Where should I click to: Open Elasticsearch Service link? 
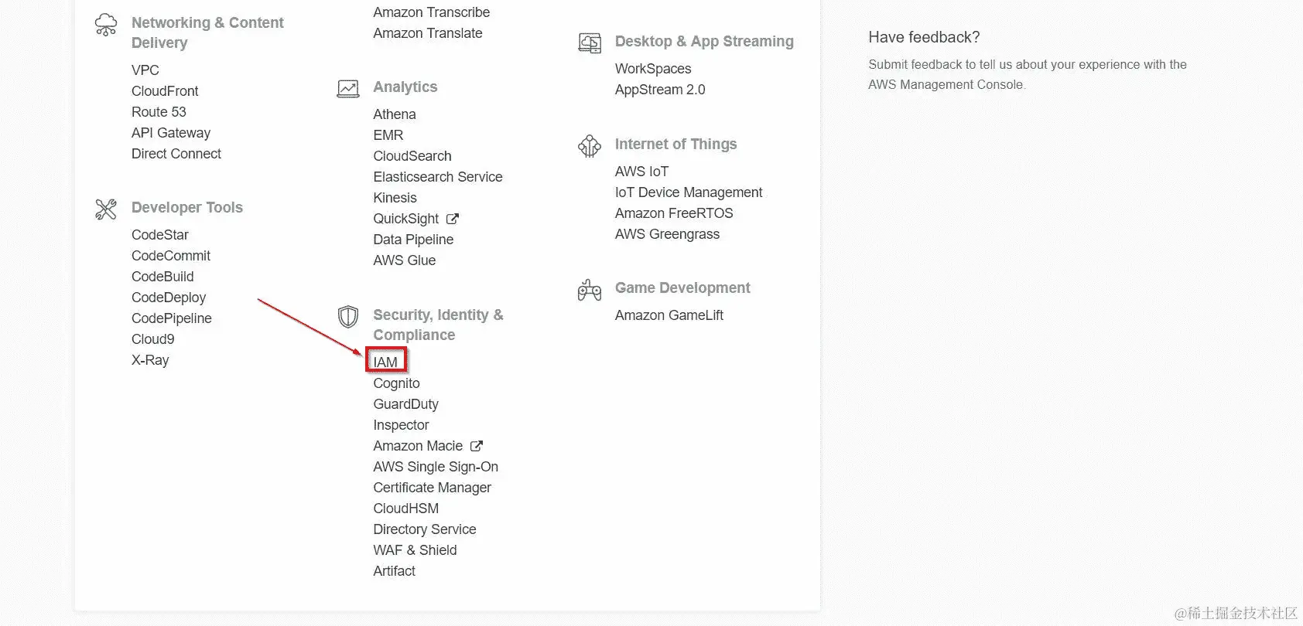click(437, 177)
